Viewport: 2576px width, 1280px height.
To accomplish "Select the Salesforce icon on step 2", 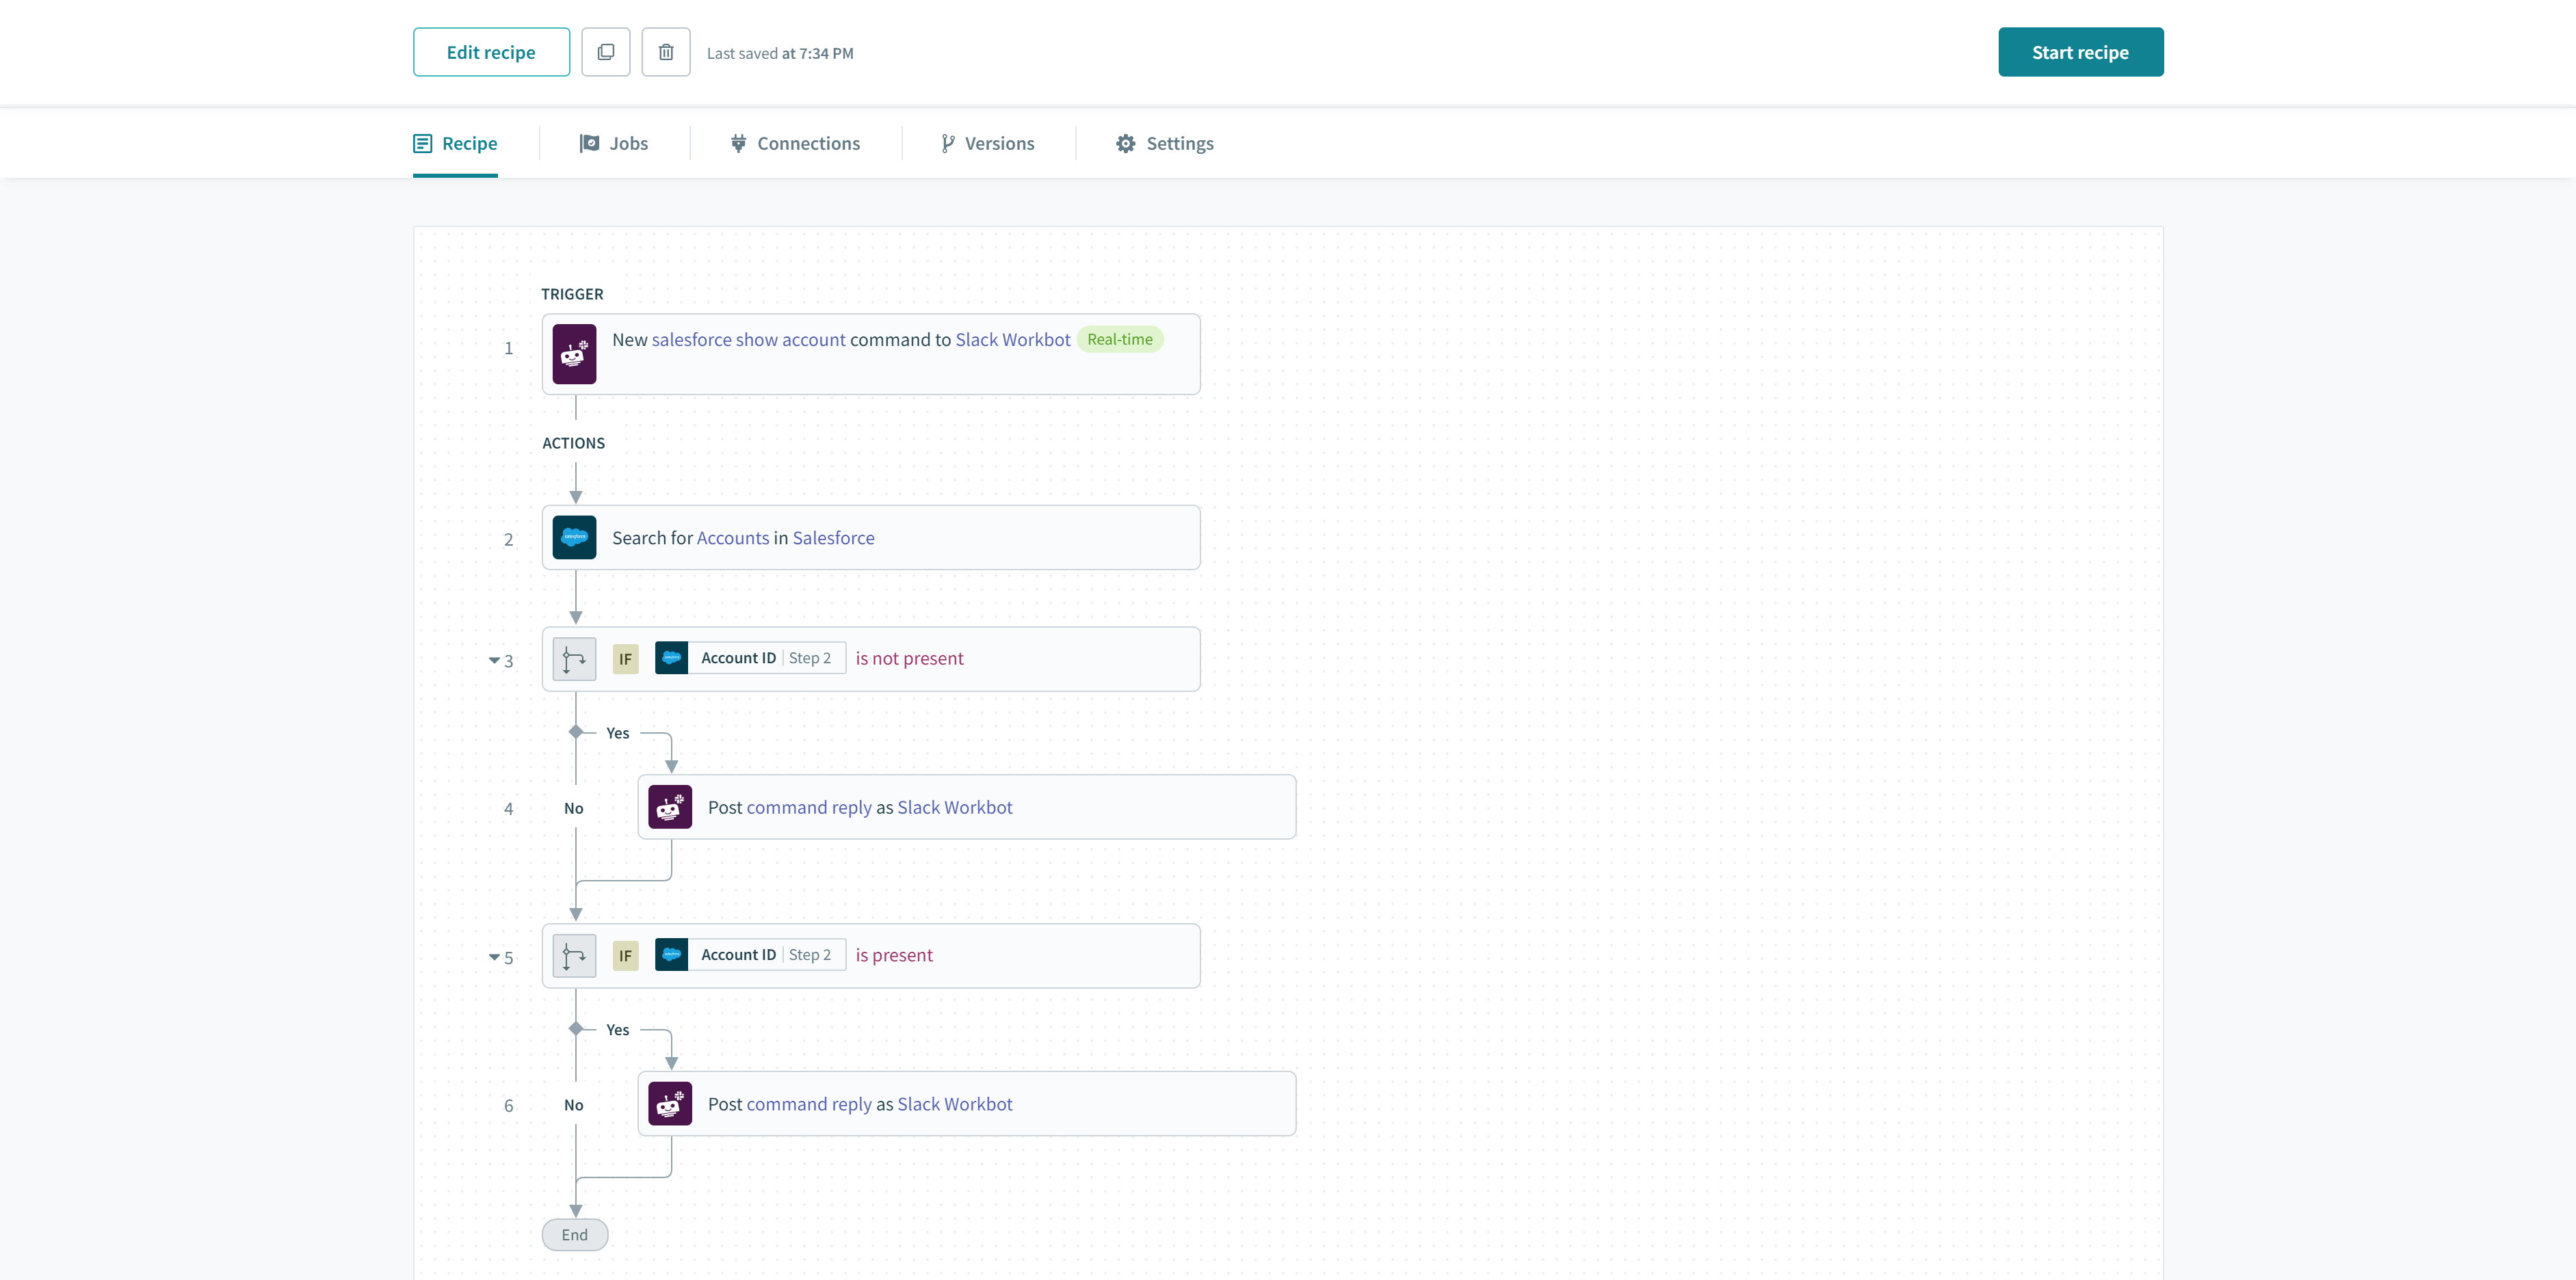I will (x=575, y=537).
